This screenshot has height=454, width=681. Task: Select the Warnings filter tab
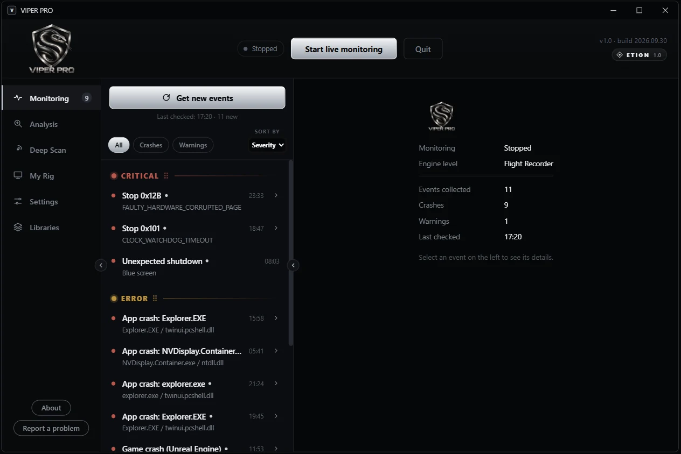193,145
